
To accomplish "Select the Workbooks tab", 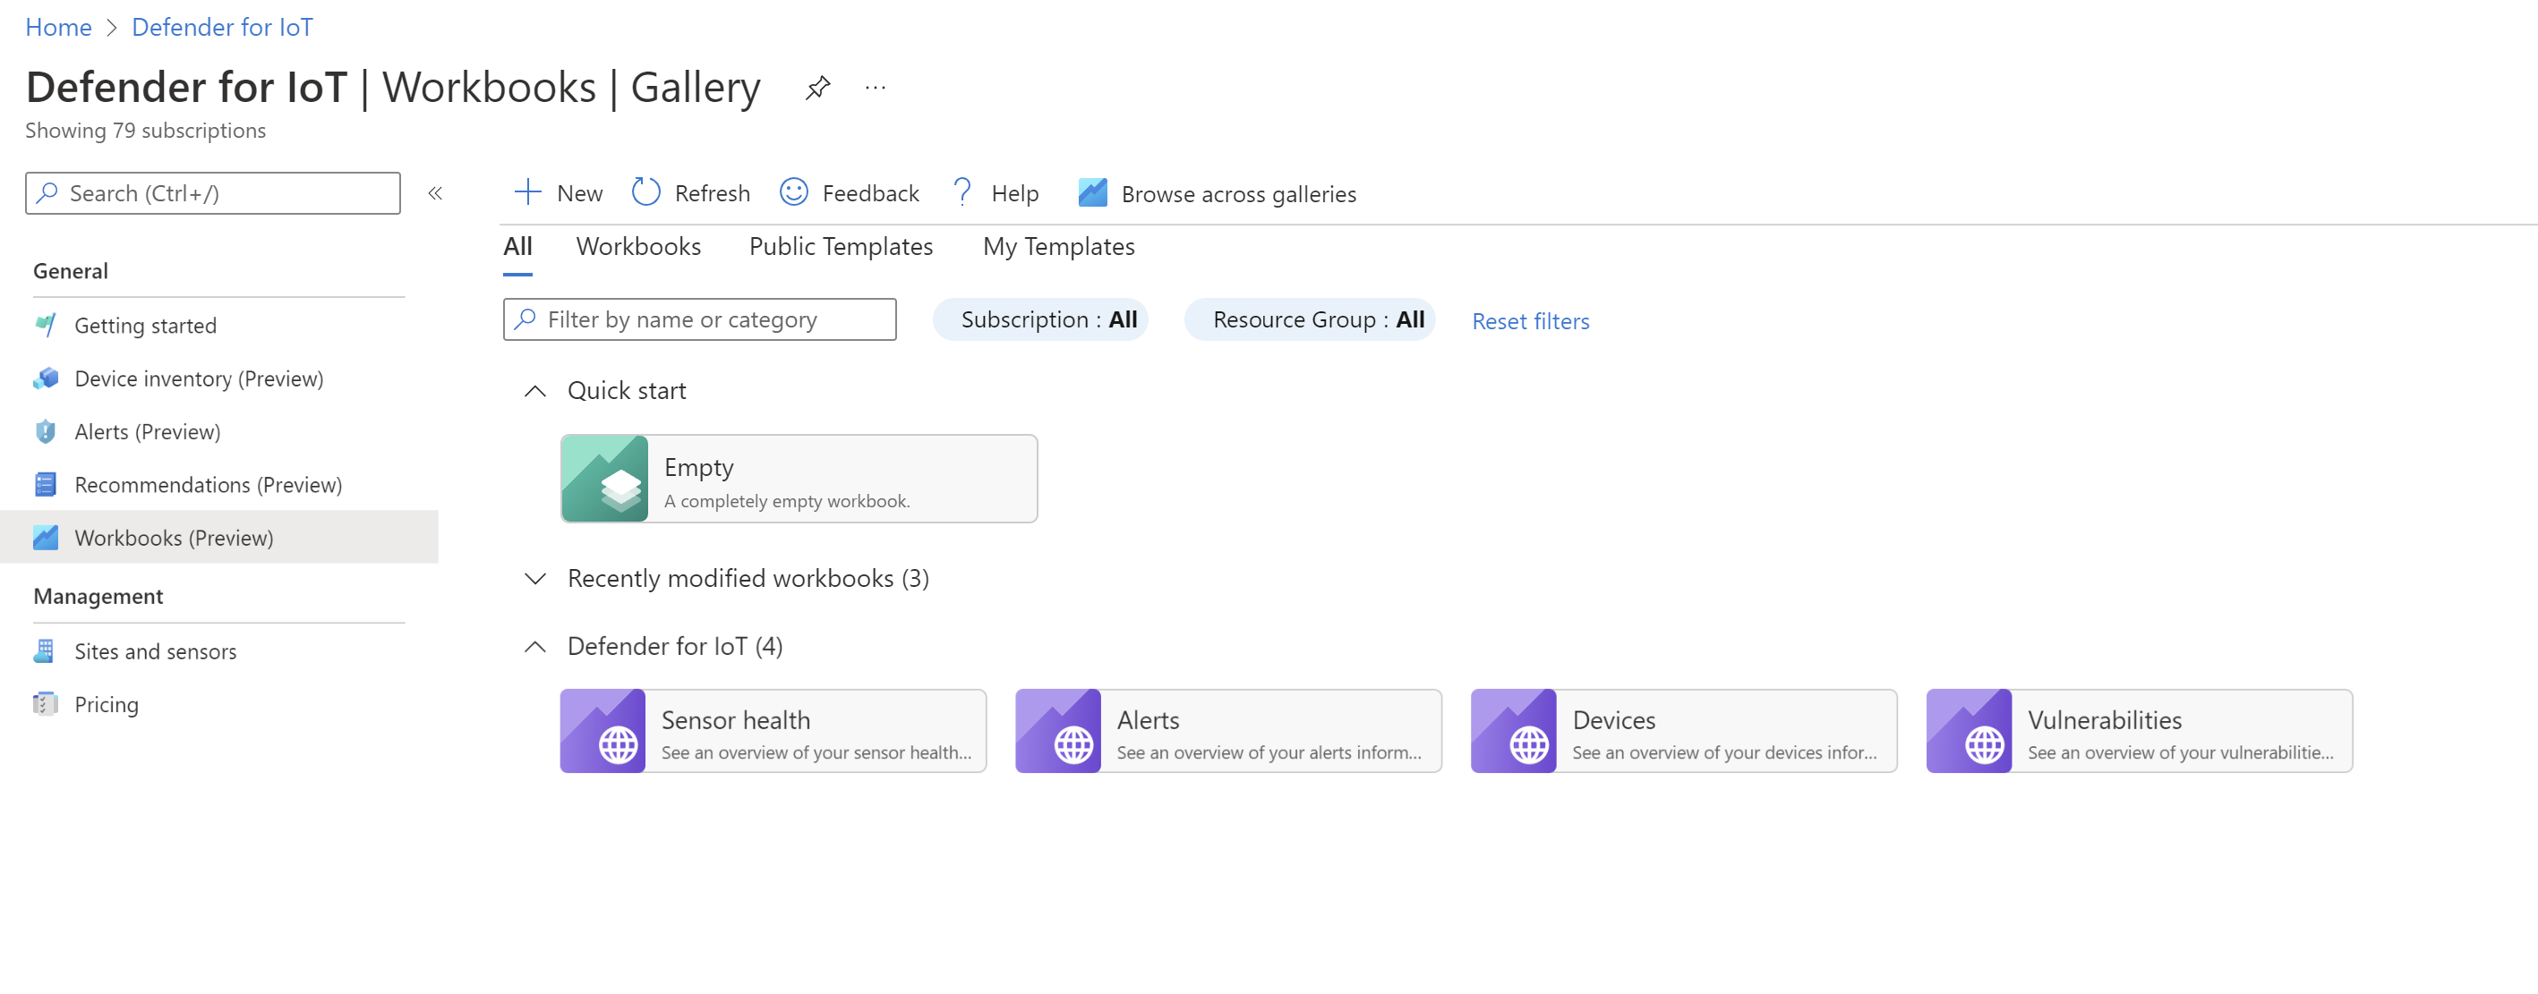I will (637, 246).
